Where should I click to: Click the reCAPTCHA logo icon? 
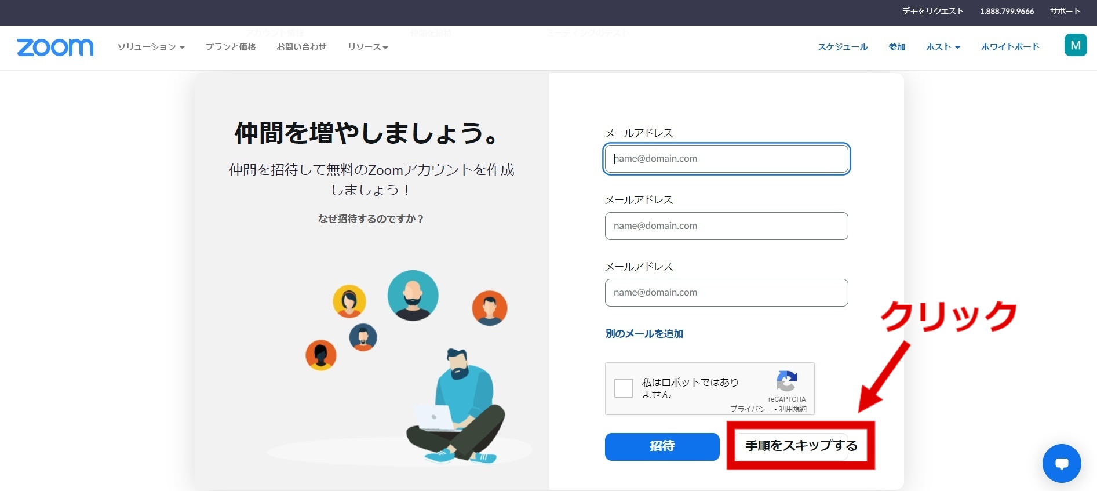tap(786, 381)
